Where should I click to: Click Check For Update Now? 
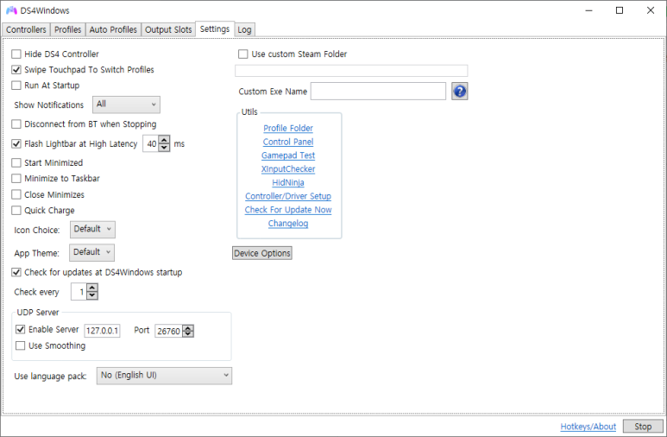pos(288,210)
